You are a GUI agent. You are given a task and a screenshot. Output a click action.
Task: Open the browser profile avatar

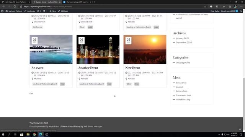pos(235,6)
